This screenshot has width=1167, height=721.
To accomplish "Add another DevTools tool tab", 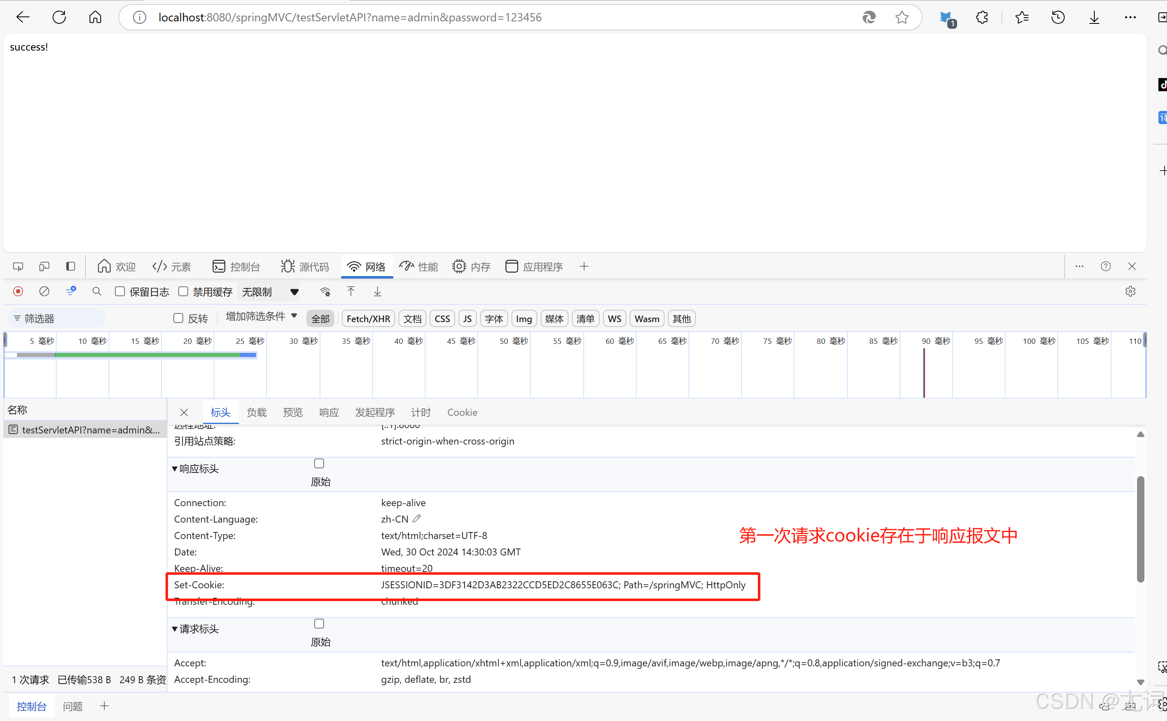I will pyautogui.click(x=583, y=267).
